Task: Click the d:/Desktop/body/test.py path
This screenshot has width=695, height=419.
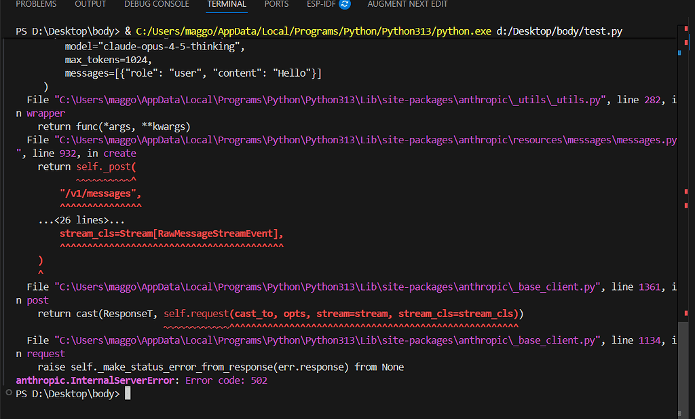Action: 559,31
